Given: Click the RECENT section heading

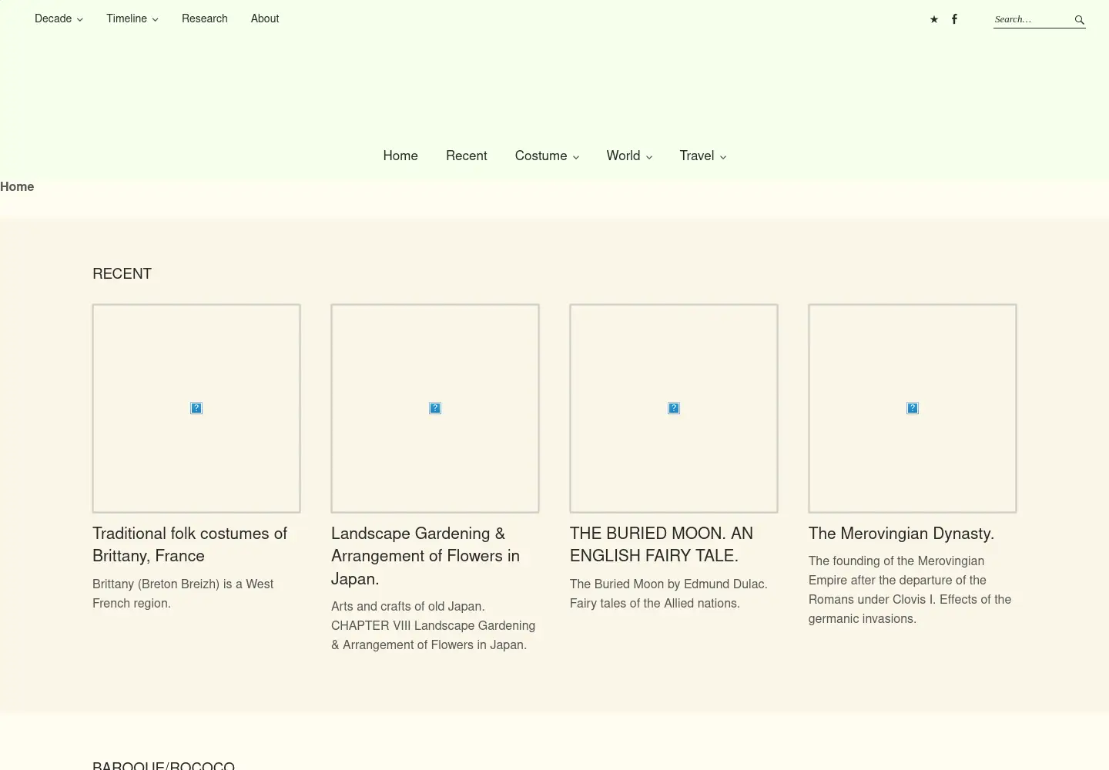Looking at the screenshot, I should click(x=122, y=273).
